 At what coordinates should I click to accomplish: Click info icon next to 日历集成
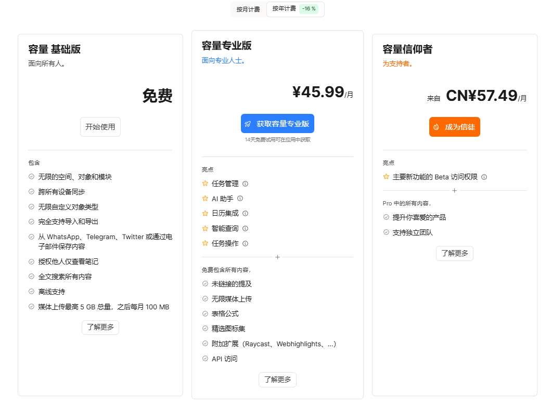pos(246,213)
